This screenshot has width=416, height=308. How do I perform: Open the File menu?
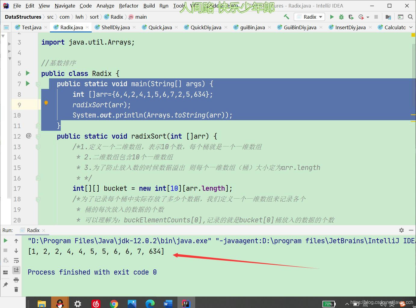pyautogui.click(x=17, y=6)
